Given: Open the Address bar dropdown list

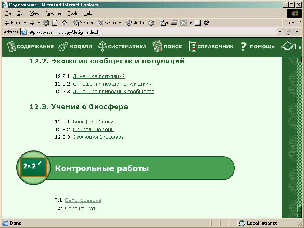Looking at the screenshot, I should tap(280, 32).
